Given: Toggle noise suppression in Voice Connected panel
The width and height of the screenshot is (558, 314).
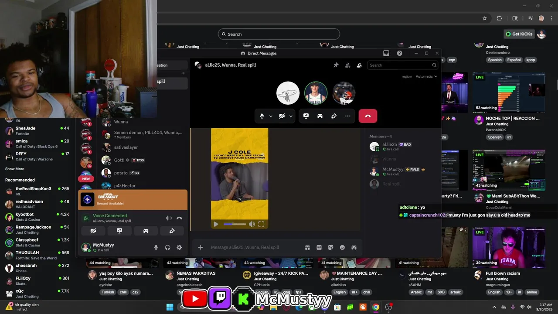Looking at the screenshot, I should (x=169, y=218).
